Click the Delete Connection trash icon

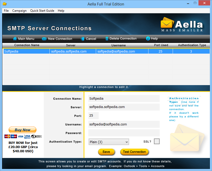107,39
